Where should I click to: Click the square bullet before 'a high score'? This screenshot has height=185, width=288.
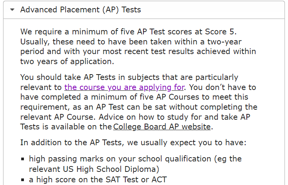coord(23,180)
